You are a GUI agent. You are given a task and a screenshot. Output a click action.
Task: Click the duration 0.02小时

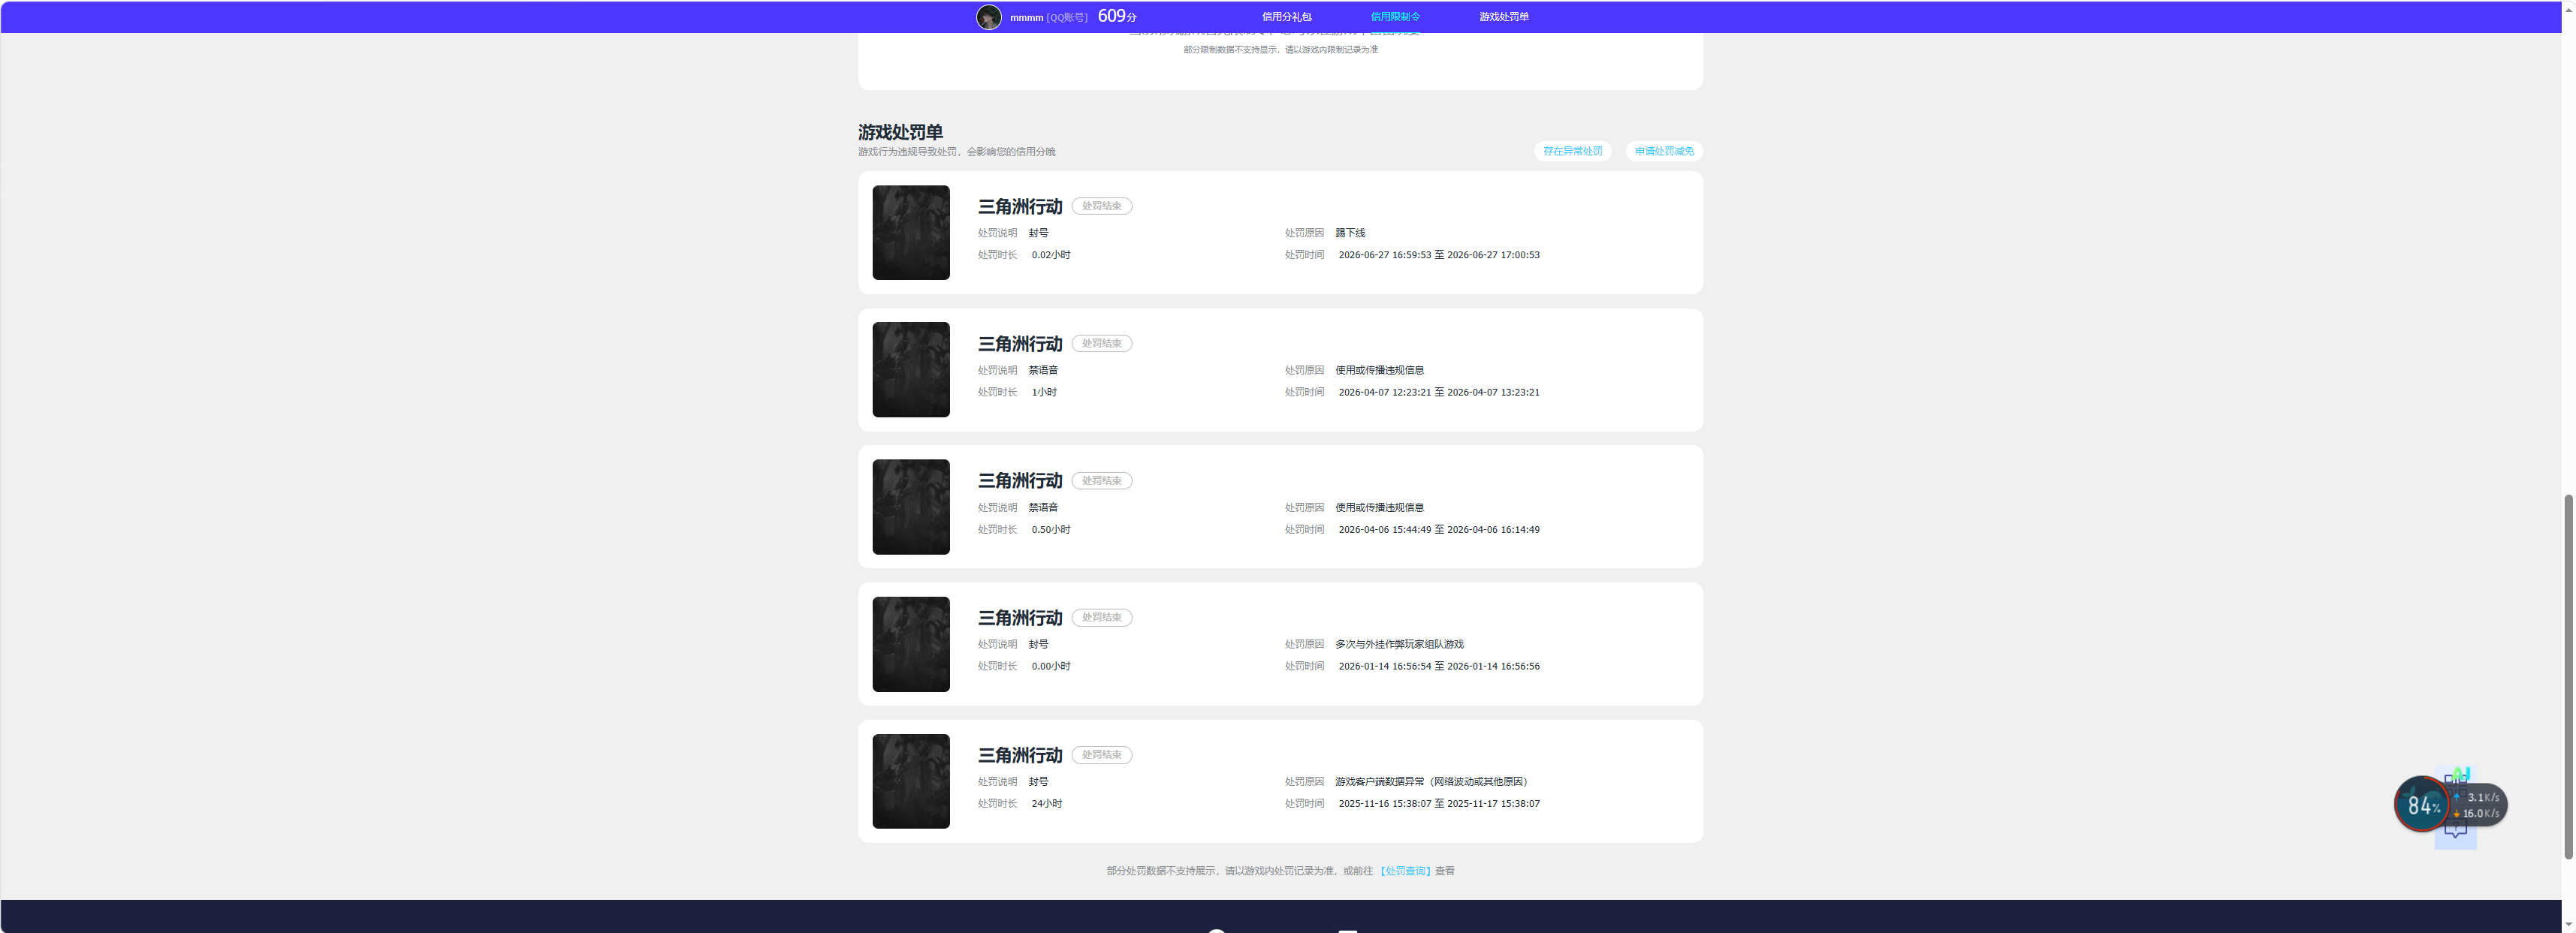(1051, 254)
